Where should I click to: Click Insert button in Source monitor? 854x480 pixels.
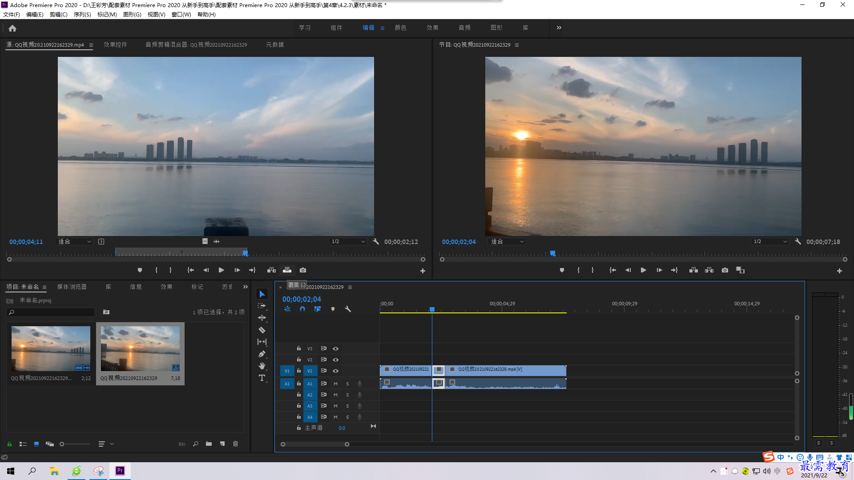pyautogui.click(x=271, y=270)
